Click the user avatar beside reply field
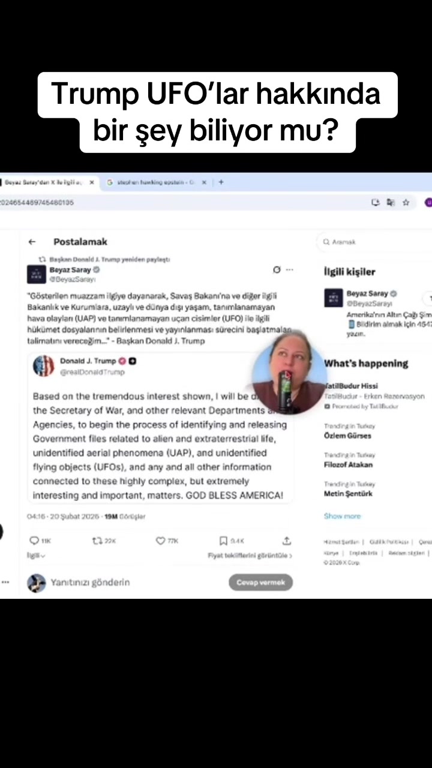The height and width of the screenshot is (768, 432). 37,583
